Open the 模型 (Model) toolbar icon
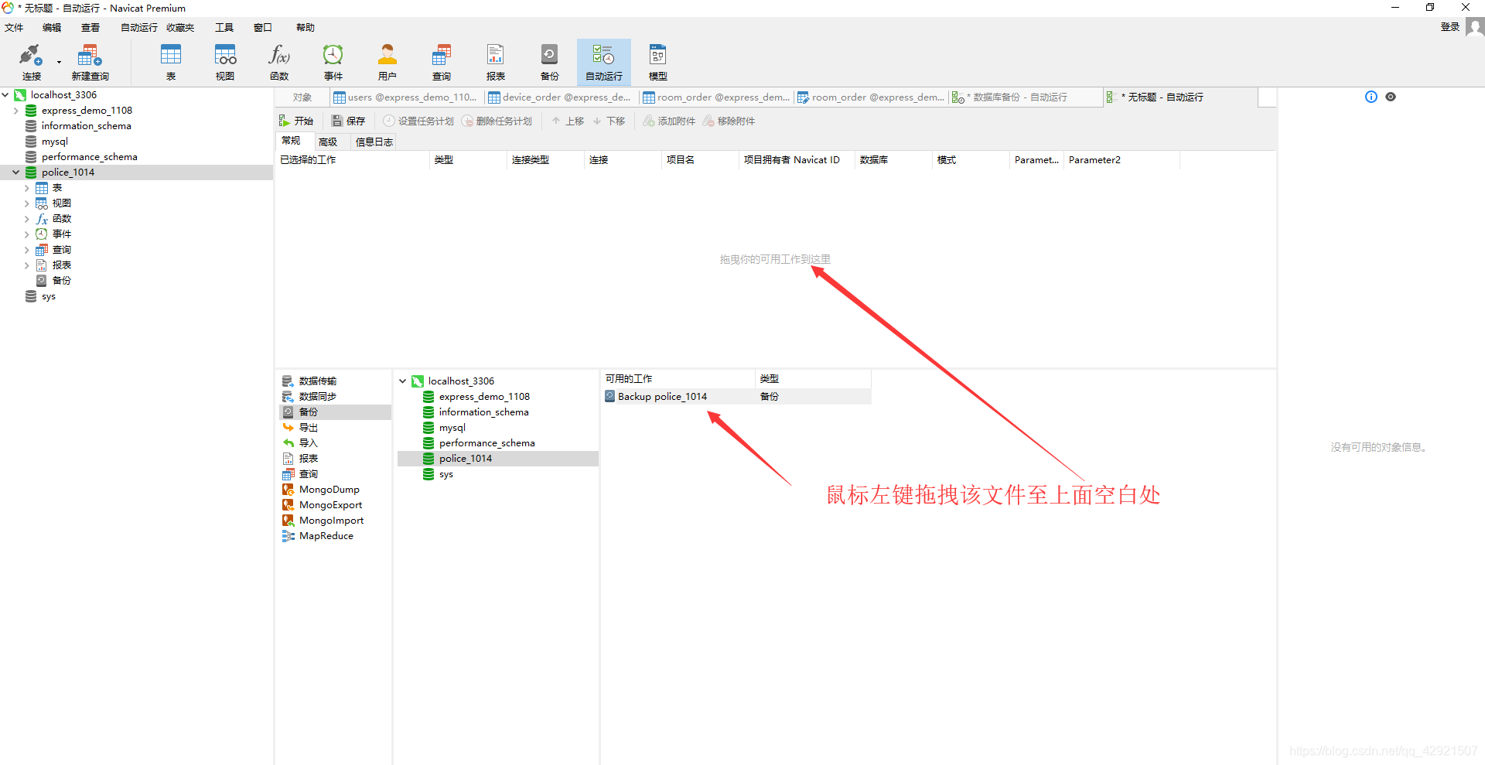Screen dimensions: 1485x765 (658, 62)
